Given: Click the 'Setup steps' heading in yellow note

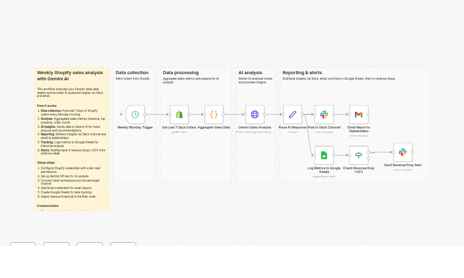Looking at the screenshot, I should tap(46, 162).
